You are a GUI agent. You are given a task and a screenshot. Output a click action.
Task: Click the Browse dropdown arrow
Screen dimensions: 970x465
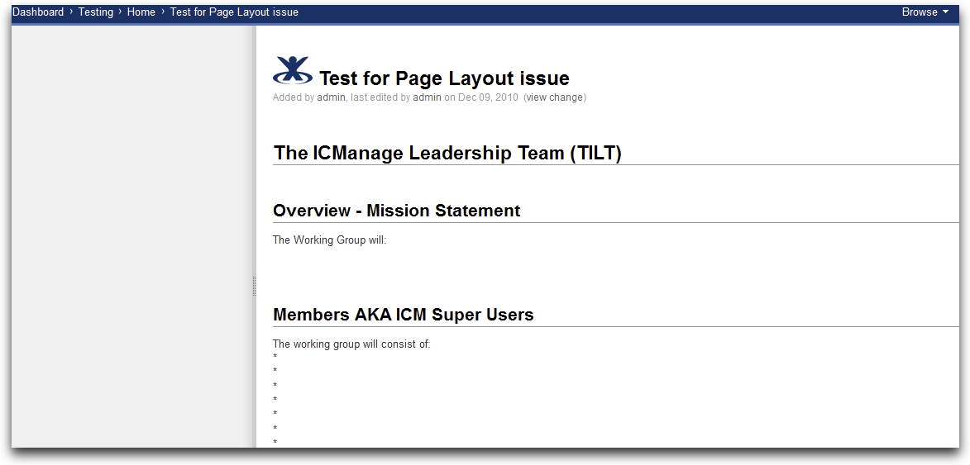tap(945, 12)
